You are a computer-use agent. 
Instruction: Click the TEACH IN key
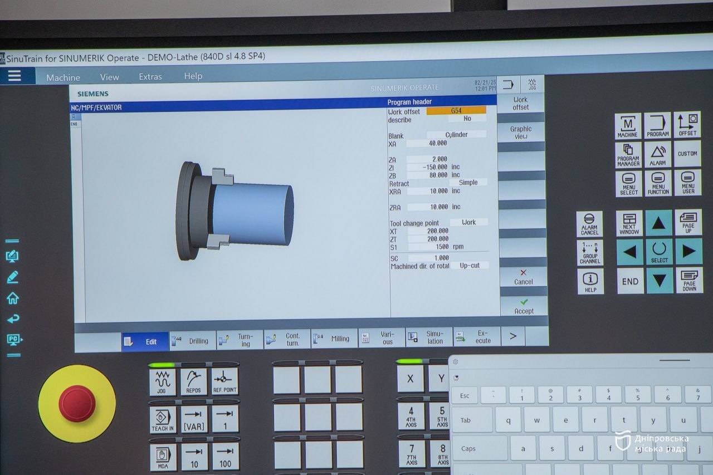(x=163, y=419)
